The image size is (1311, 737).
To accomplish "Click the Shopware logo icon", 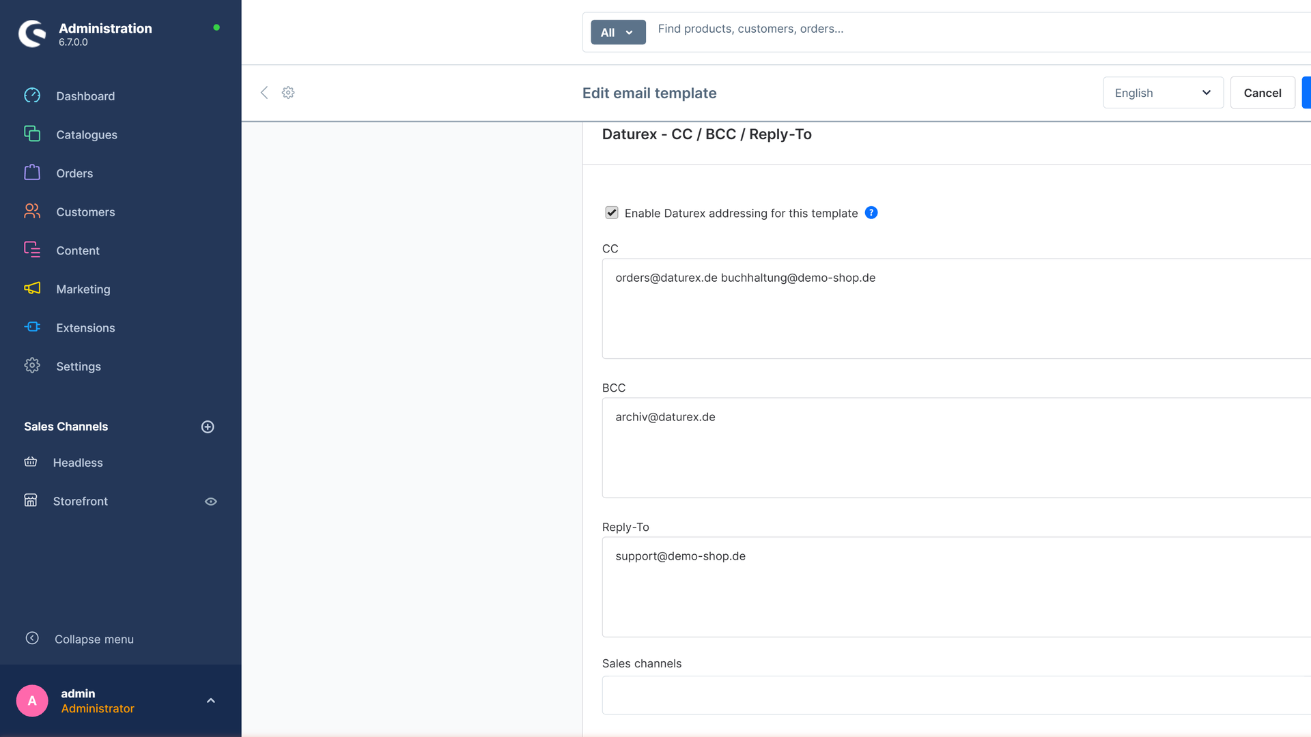I will 32,33.
